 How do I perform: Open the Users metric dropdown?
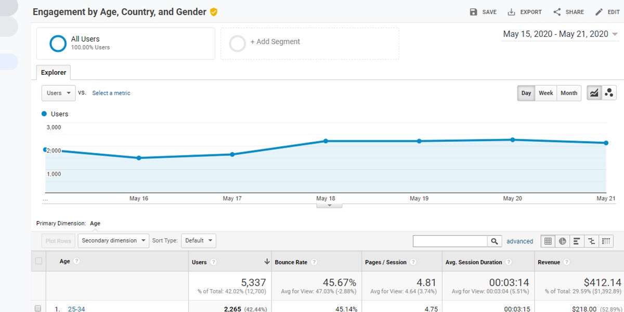58,93
